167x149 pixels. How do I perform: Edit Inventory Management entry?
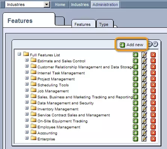144,109
